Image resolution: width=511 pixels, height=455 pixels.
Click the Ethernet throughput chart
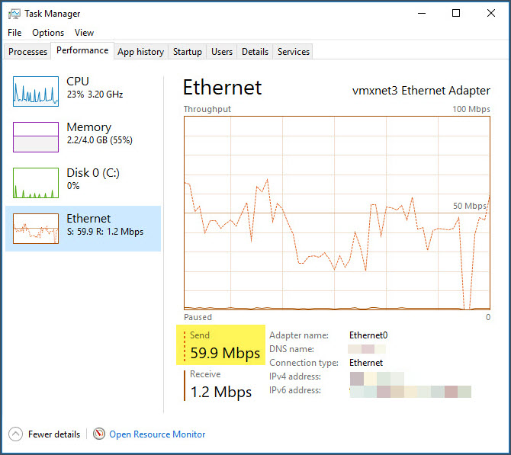click(337, 213)
